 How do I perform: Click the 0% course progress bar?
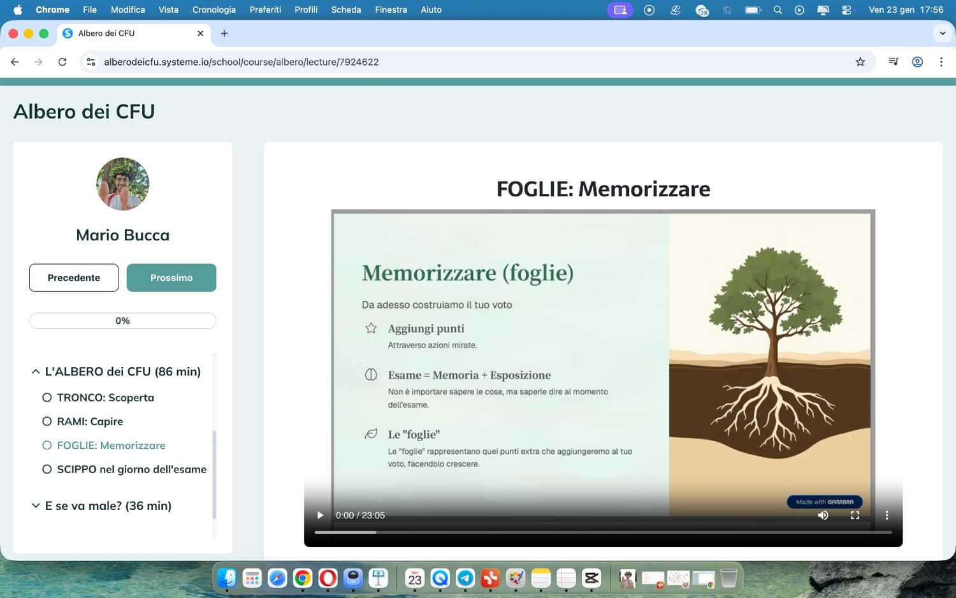point(122,321)
